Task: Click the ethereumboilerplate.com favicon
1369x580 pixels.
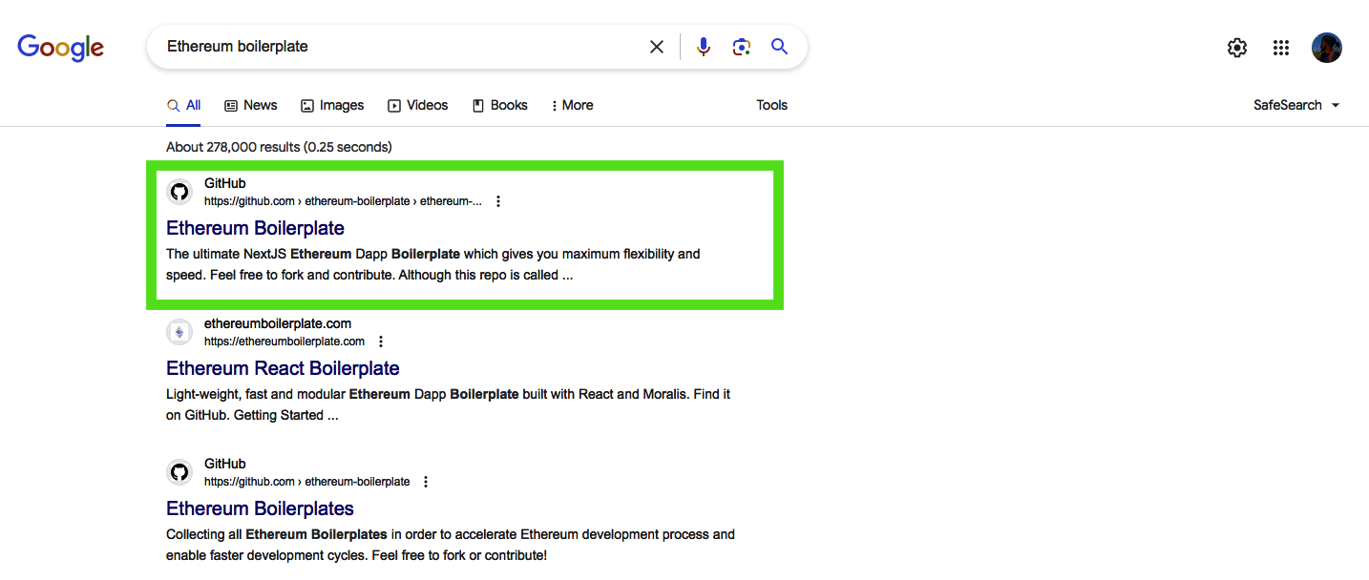Action: [x=179, y=332]
